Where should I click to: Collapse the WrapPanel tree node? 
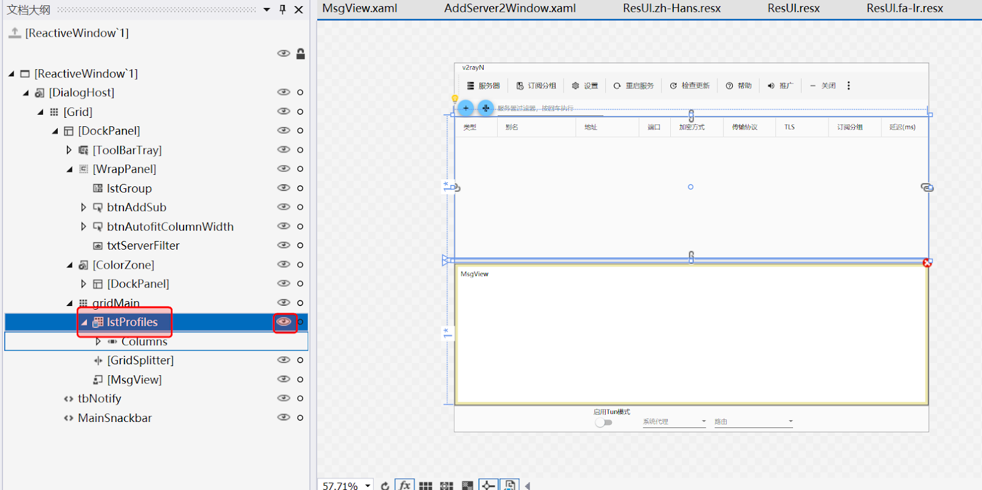[69, 169]
